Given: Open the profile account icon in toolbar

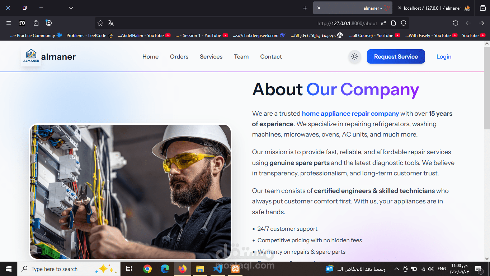Looking at the screenshot, I should (x=49, y=23).
